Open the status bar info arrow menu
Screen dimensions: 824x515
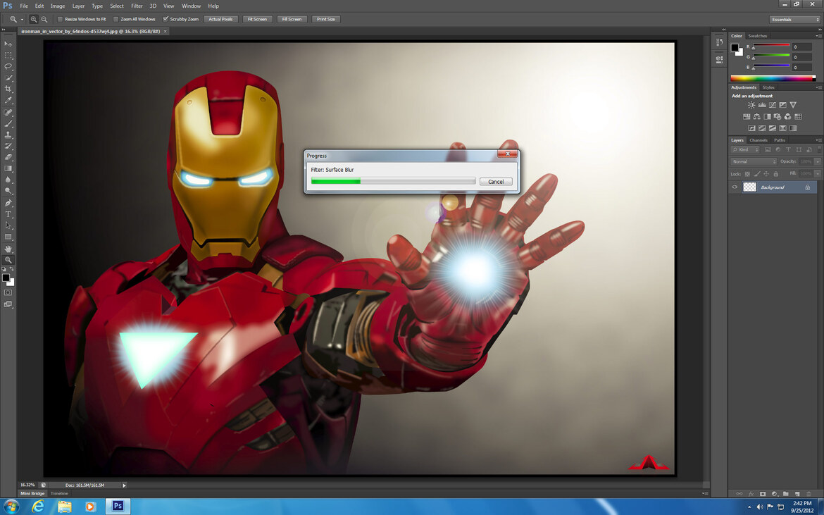[x=124, y=485]
